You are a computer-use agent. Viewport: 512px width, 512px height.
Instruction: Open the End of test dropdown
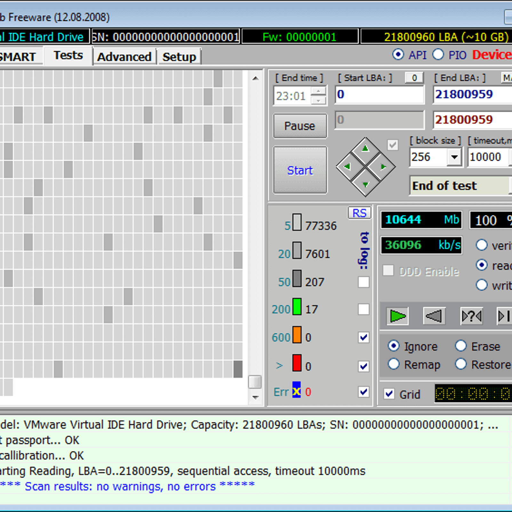click(x=510, y=186)
